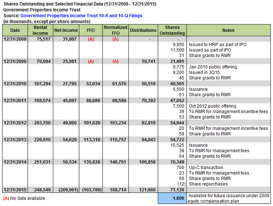Click net income value 56,534
This screenshot has width=273, height=206.
coord(70,162)
